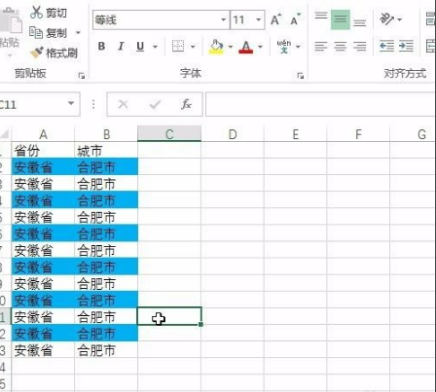Image resolution: width=436 pixels, height=392 pixels.
Task: Apply yellow fill color bucket
Action: [216, 47]
